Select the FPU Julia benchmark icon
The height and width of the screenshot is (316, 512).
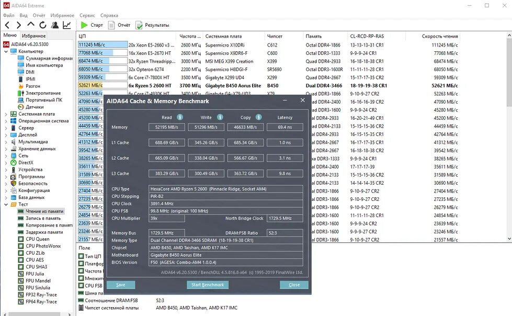click(x=21, y=274)
